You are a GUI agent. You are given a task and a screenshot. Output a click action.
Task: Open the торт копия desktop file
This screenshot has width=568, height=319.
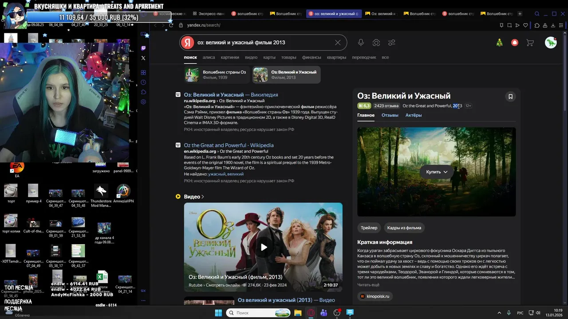coord(11,225)
